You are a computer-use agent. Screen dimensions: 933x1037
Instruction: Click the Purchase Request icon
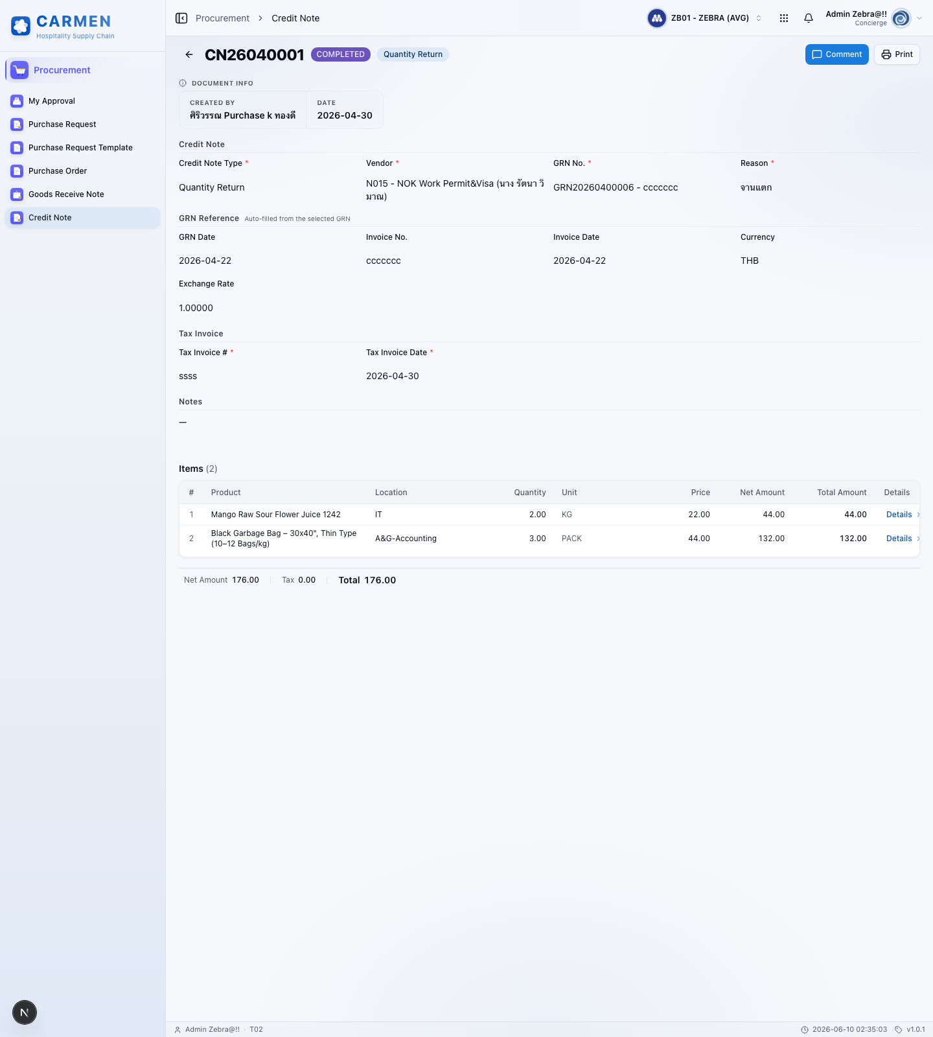click(17, 124)
